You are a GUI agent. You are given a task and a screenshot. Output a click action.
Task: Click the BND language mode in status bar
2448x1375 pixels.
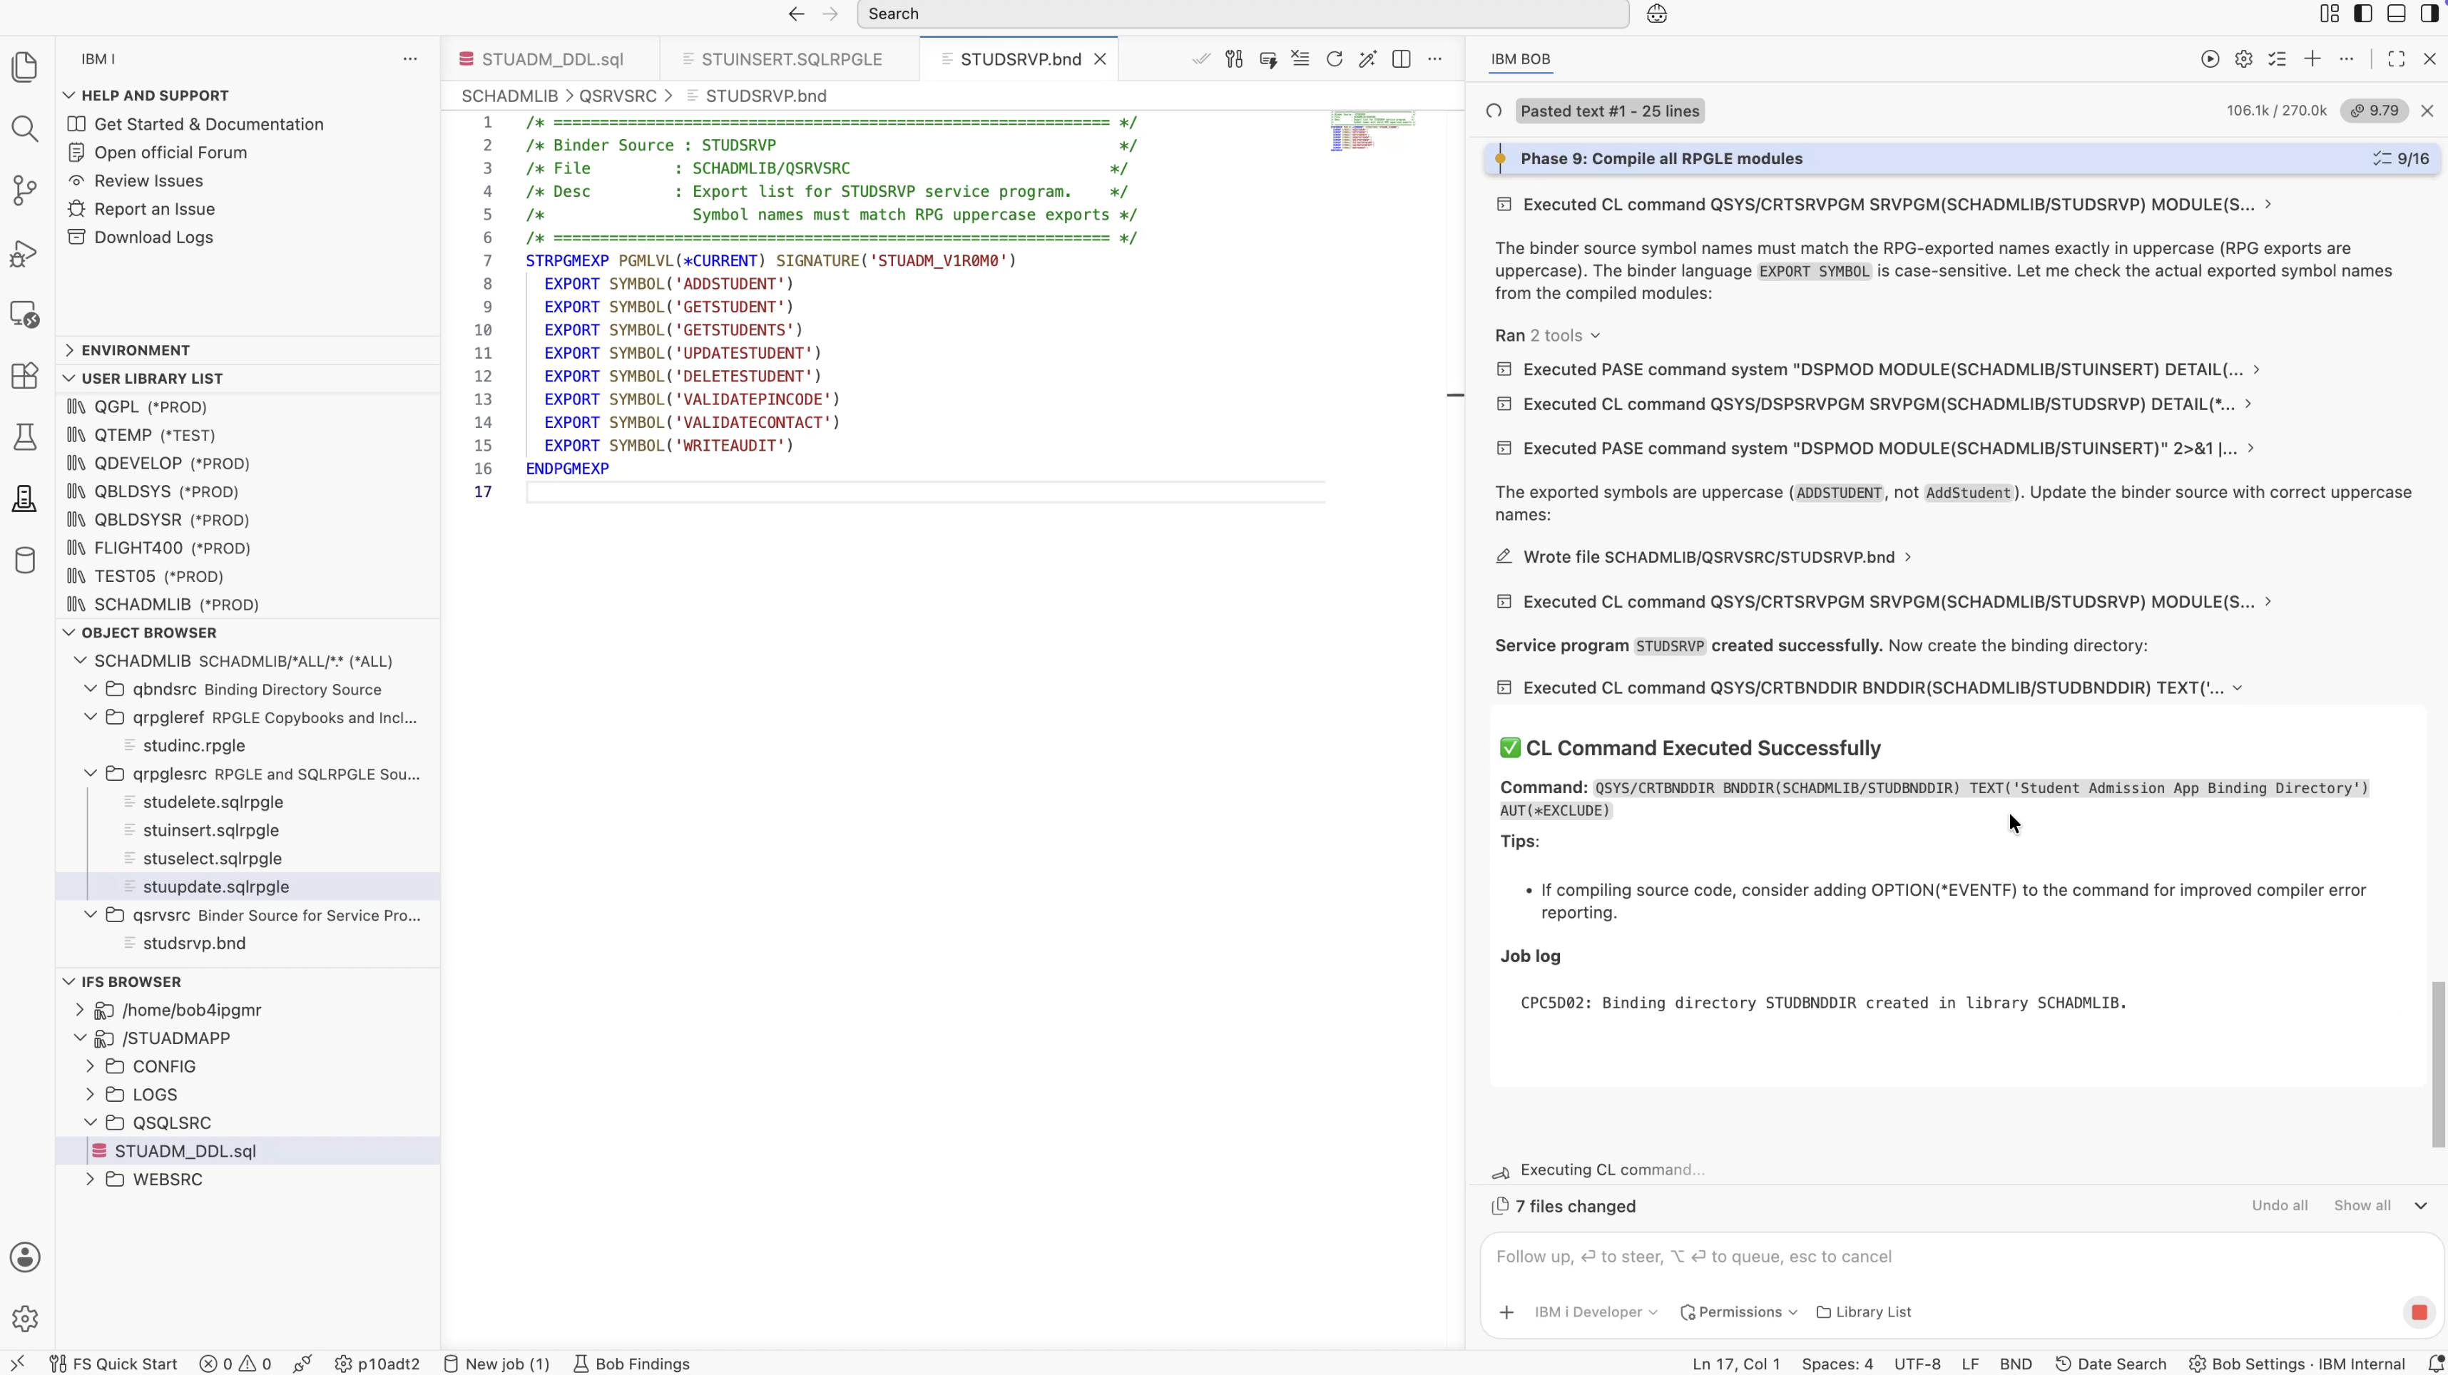(2016, 1364)
